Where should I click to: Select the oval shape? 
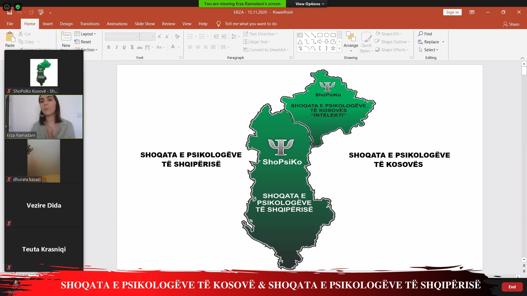pos(327,35)
